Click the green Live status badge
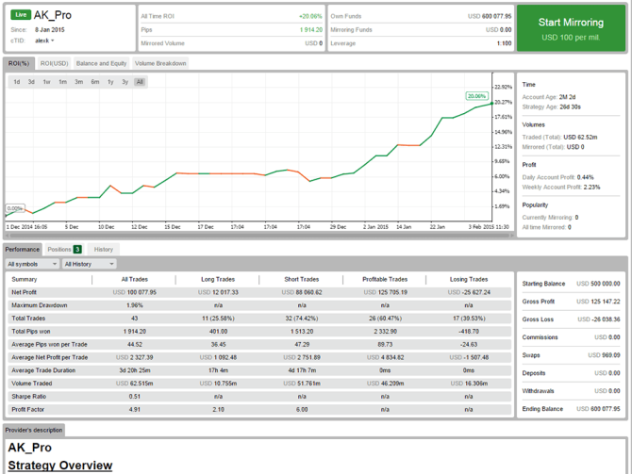 [21, 15]
